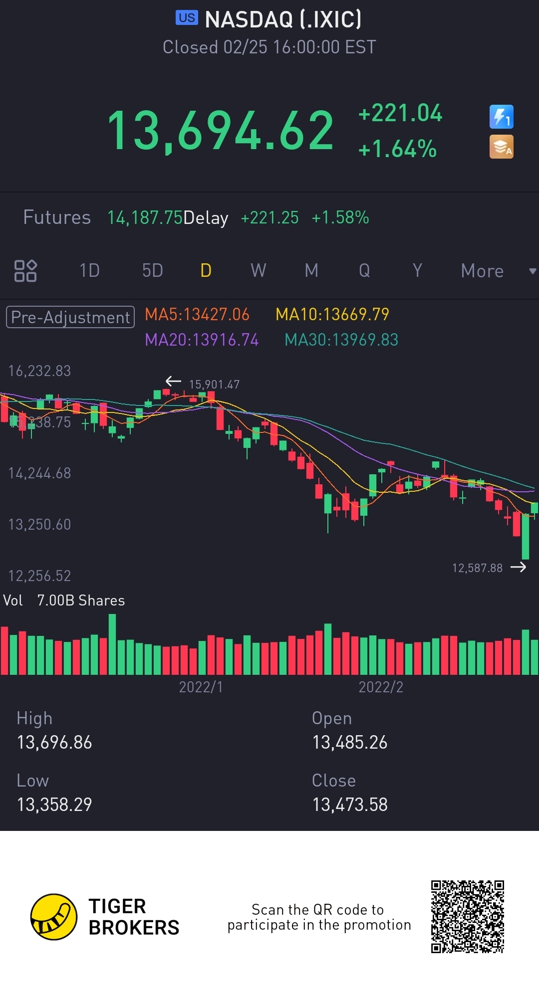Screen dimensions: 539x1003
Task: Select the quarterly Q timeframe tab
Action: [364, 271]
